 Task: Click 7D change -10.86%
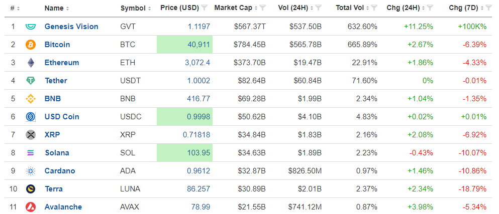pyautogui.click(x=472, y=171)
